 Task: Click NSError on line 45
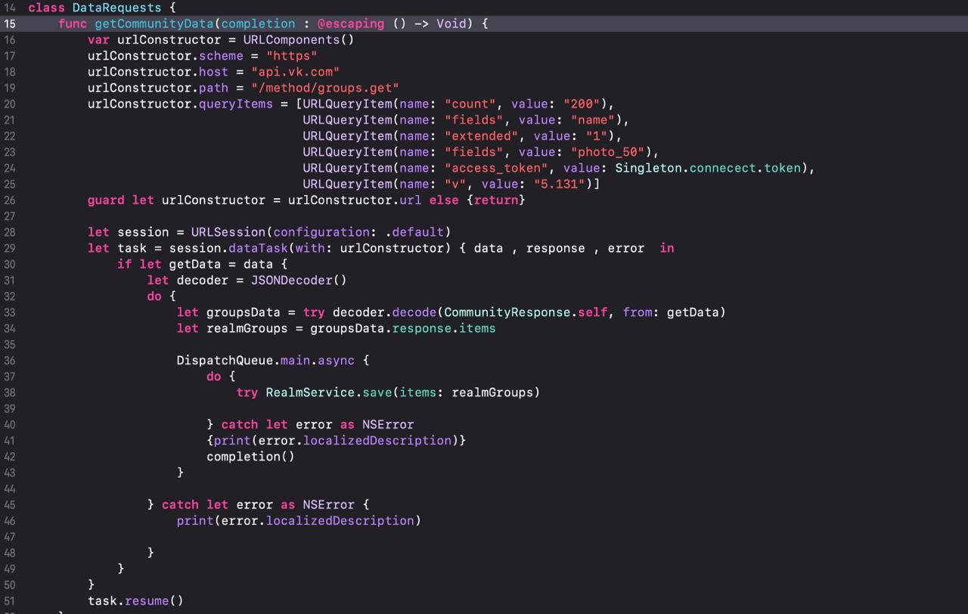click(328, 504)
